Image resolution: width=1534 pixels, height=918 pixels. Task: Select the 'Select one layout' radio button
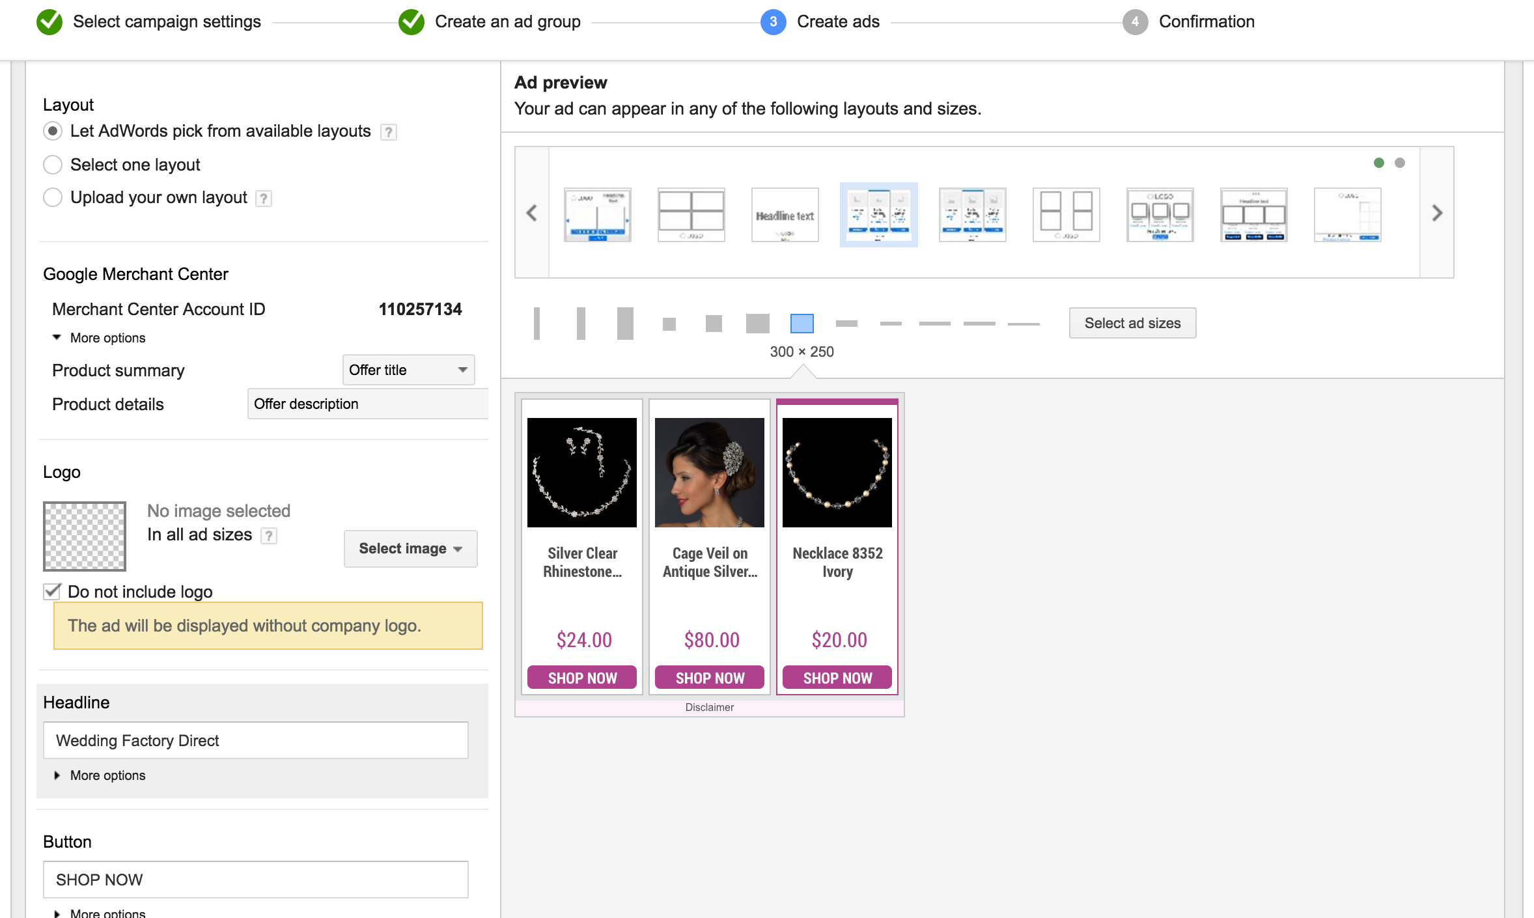[53, 165]
